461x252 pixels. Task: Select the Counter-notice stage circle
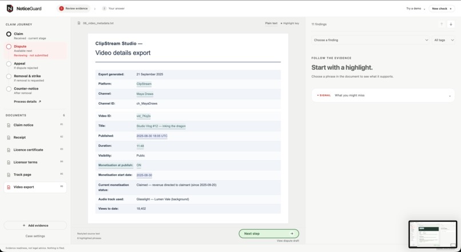(9, 89)
